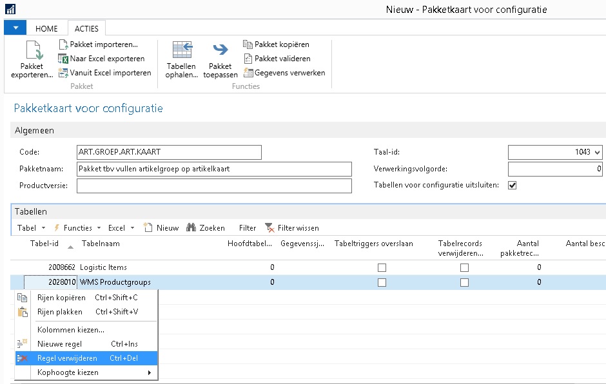Viewport: 606px width, 384px height.
Task: Open Kophoogte kiezen menu entry
Action: (x=86, y=372)
